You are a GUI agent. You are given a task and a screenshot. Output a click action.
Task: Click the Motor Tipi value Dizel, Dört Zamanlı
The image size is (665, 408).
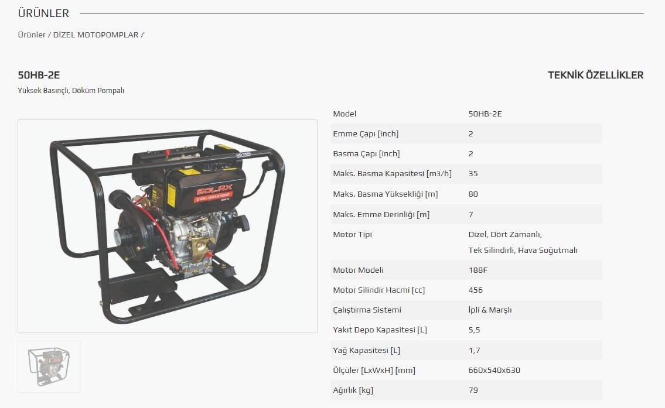click(505, 234)
